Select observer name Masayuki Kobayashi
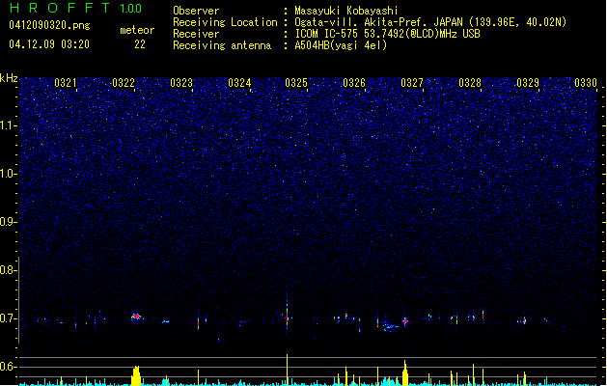 [346, 11]
